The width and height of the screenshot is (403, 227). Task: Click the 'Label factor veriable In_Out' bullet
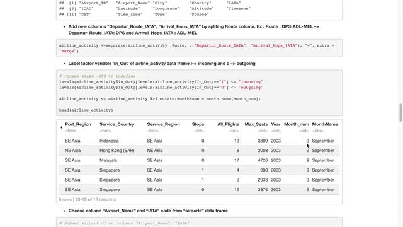click(162, 64)
